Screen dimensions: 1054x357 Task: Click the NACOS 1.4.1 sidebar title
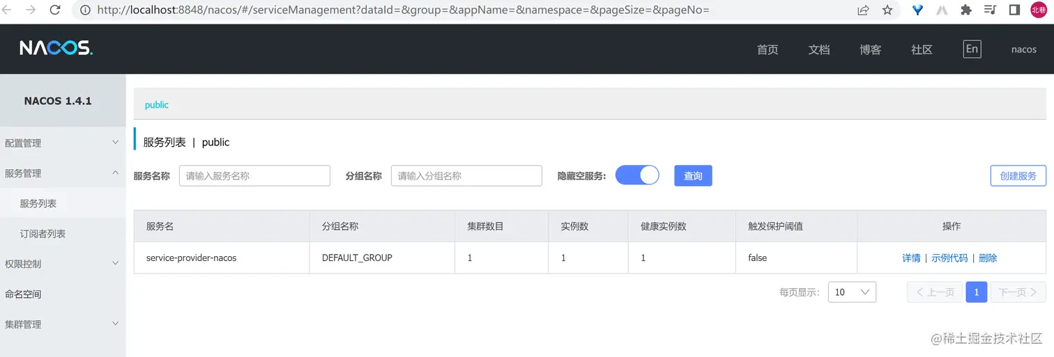[x=58, y=101]
